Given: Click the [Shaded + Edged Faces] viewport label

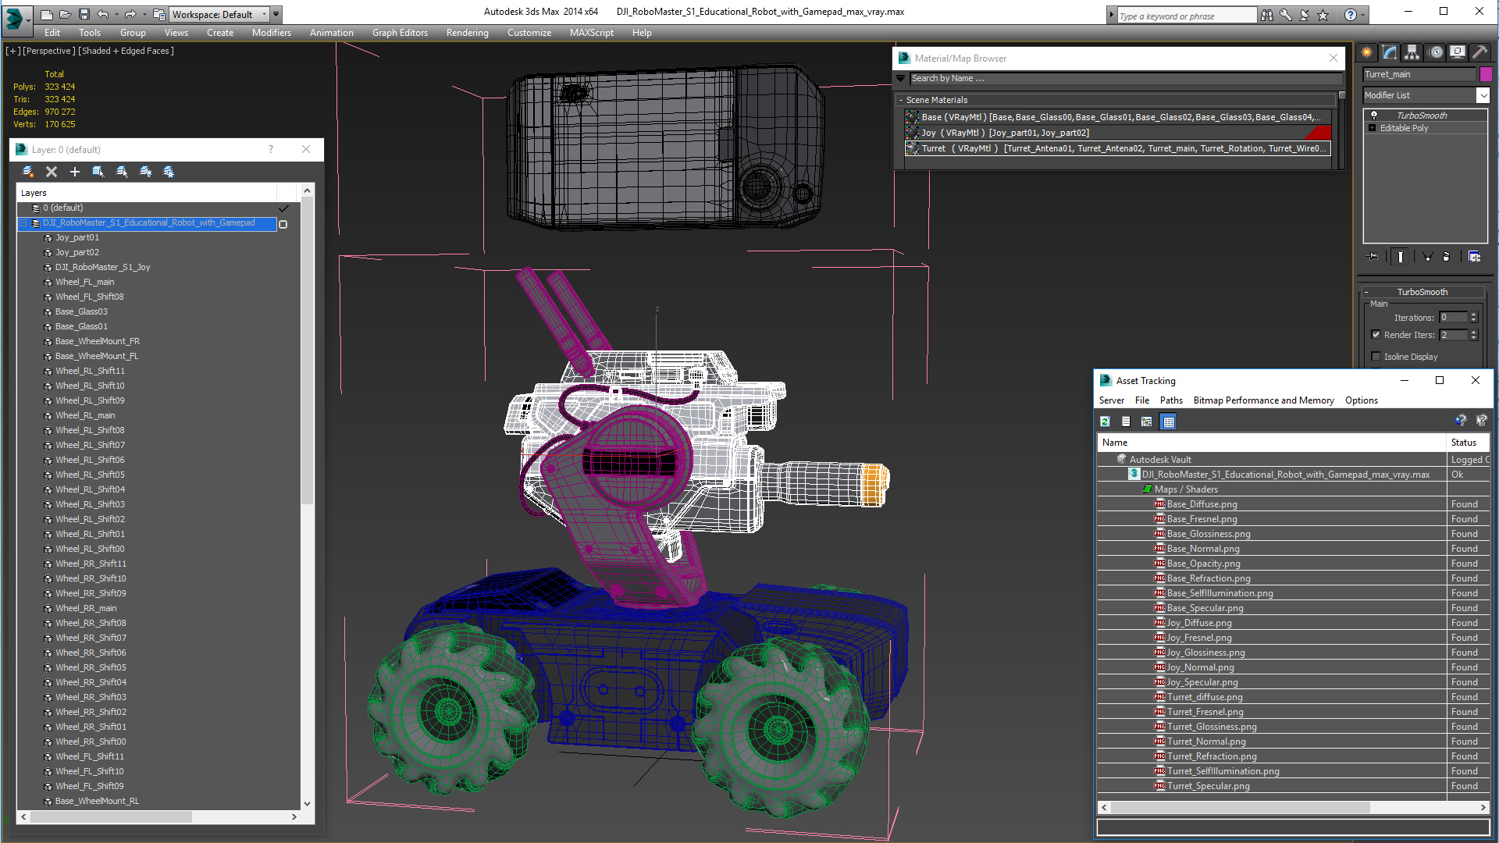Looking at the screenshot, I should (x=126, y=51).
